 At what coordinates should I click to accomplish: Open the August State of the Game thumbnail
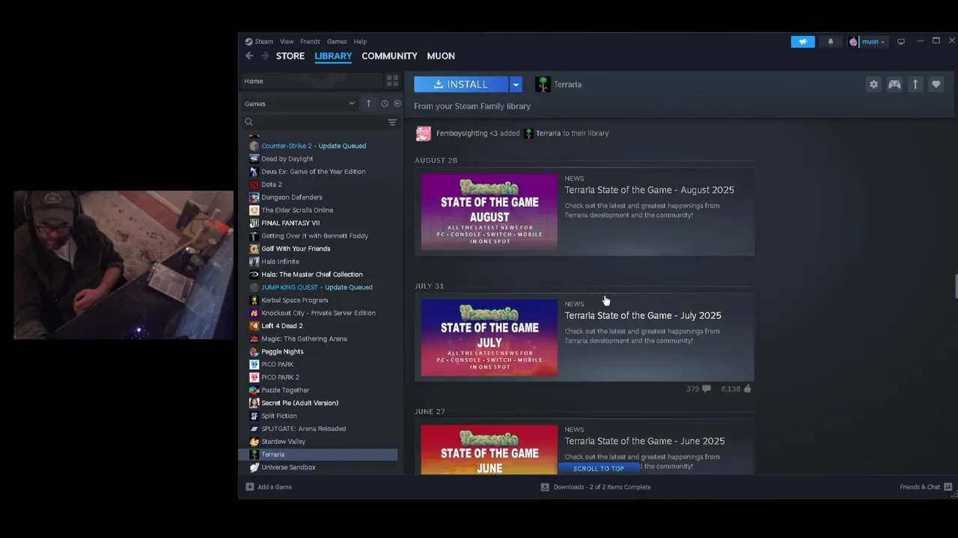click(489, 211)
